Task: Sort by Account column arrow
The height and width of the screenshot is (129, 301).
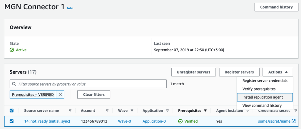Action: [107, 111]
